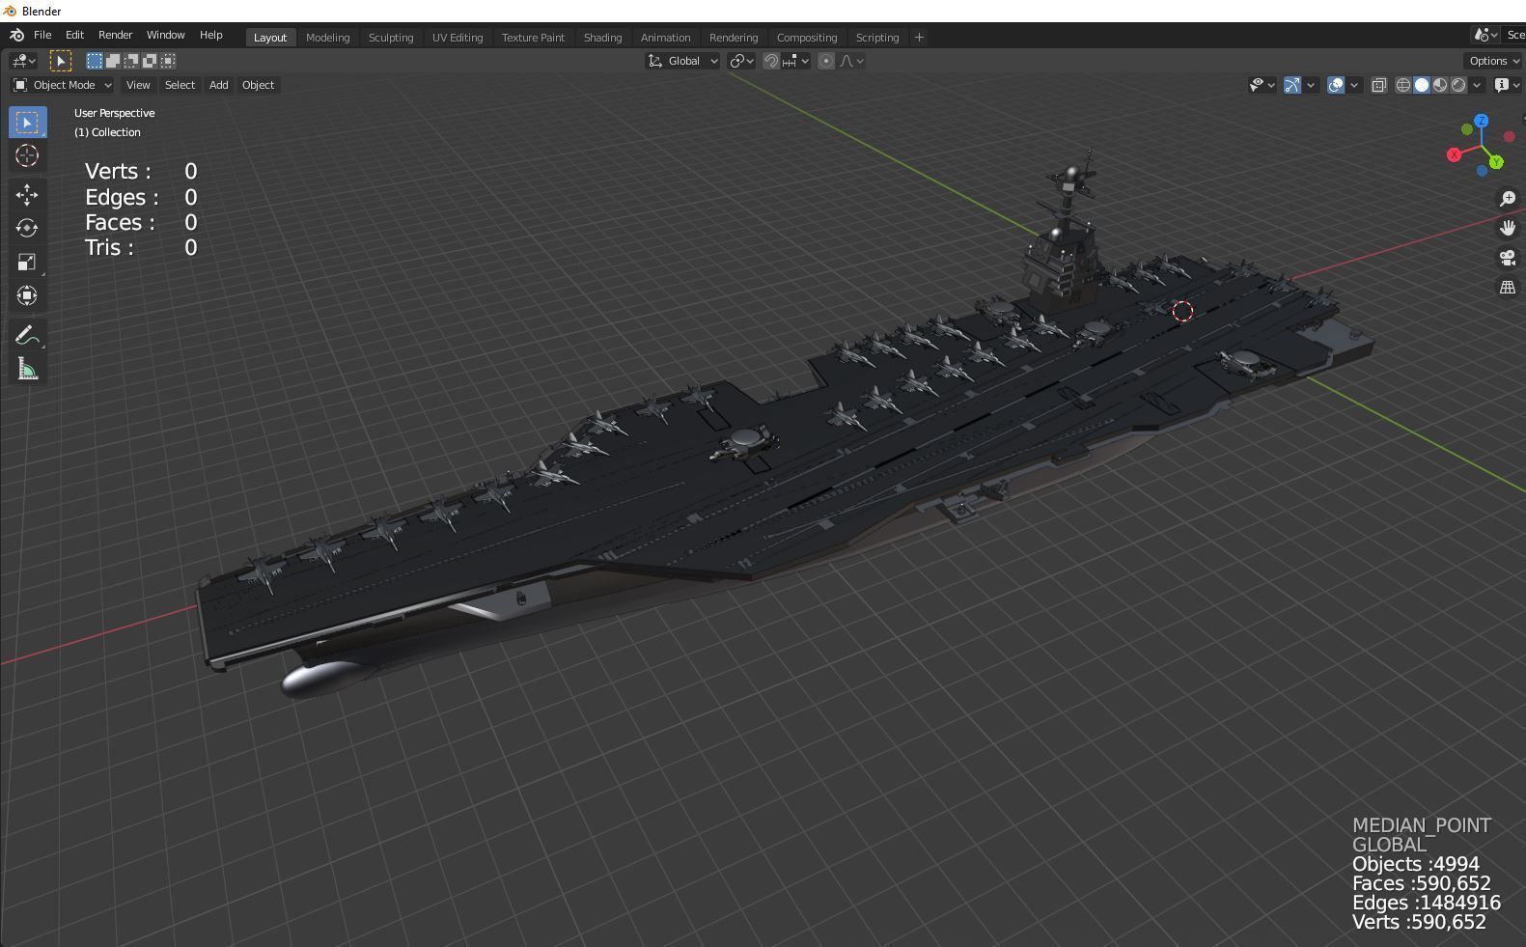Set selection mode to Extend

tap(113, 61)
